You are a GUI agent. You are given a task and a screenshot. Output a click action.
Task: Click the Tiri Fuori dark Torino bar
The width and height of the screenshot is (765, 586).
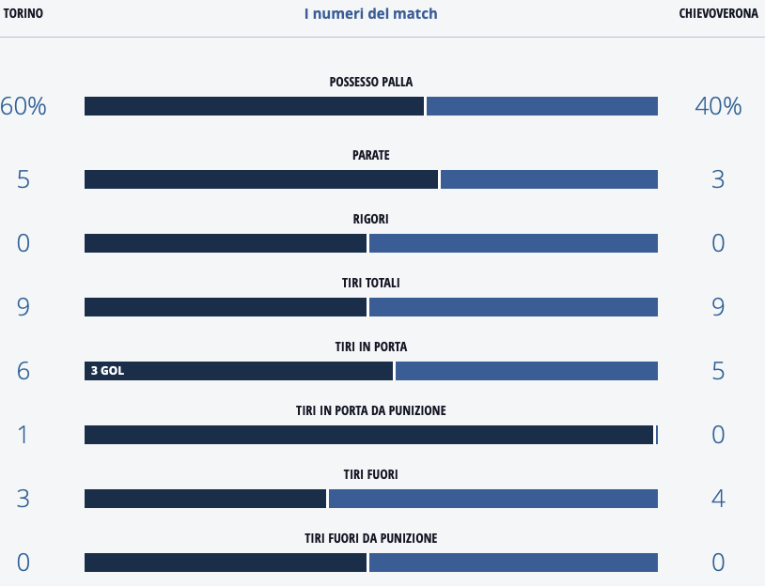(x=205, y=499)
